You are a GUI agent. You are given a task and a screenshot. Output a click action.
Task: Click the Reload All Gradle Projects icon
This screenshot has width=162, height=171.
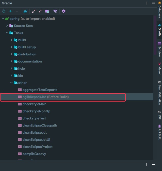click(4, 11)
